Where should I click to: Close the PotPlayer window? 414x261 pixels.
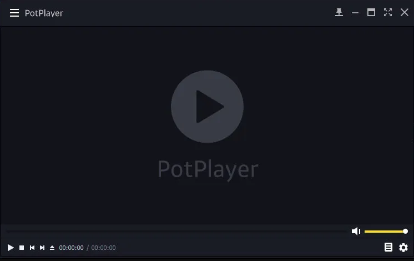pos(405,12)
